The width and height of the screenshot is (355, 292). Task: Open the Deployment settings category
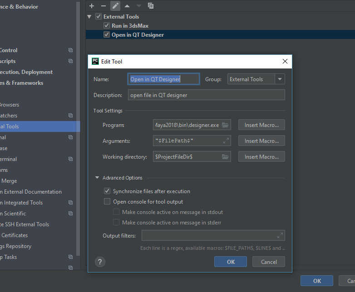point(26,72)
